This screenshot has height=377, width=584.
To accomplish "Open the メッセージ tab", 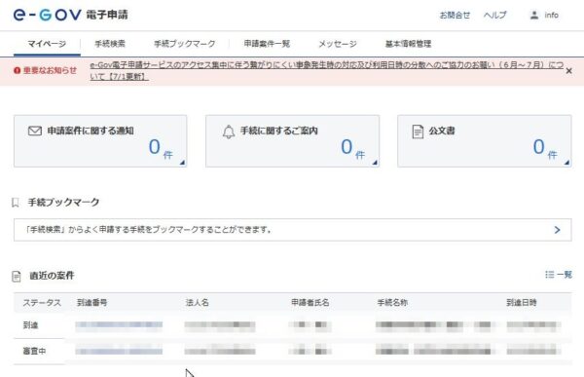I will pos(338,44).
